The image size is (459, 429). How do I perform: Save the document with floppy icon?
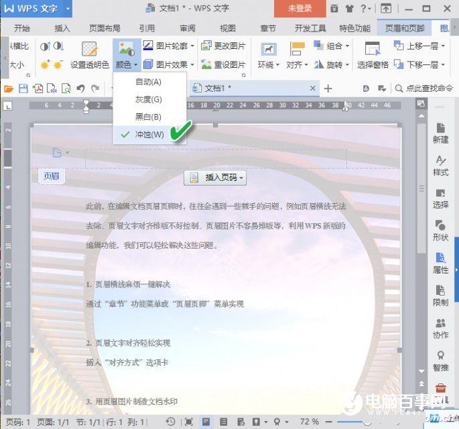coord(23,88)
